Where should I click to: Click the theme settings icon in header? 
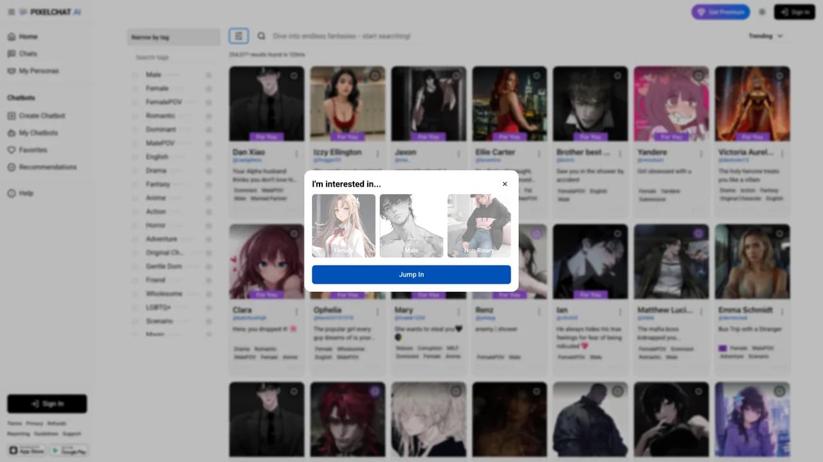point(762,12)
